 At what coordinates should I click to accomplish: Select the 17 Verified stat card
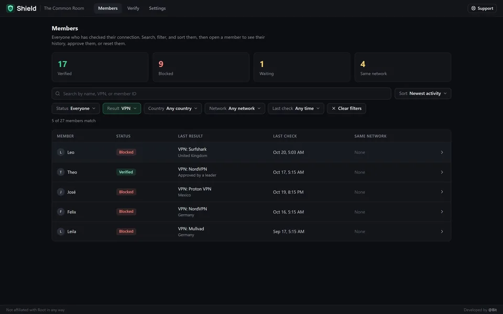coord(100,68)
